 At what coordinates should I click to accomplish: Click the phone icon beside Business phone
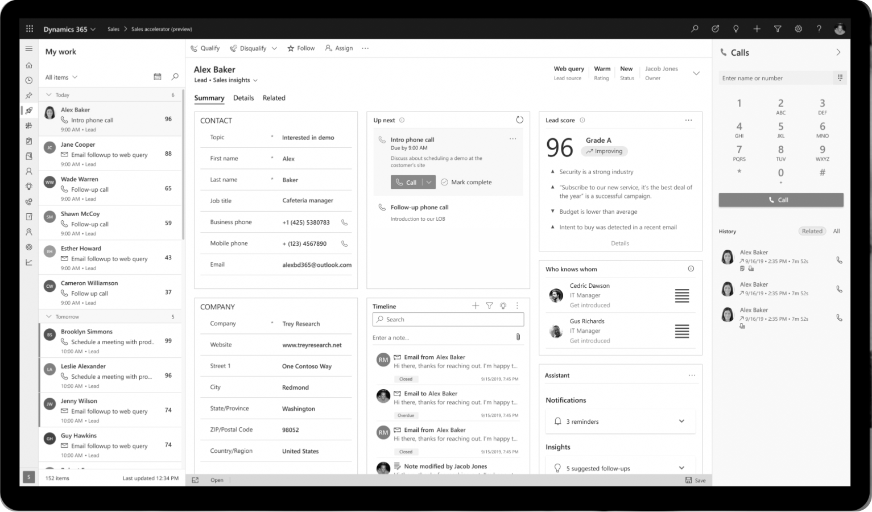click(344, 222)
